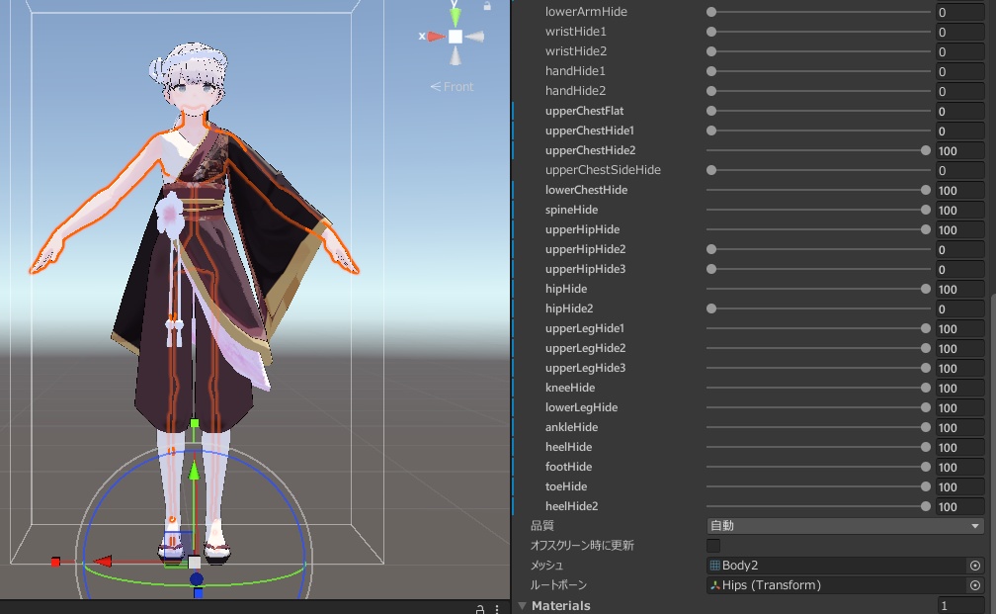Click the ankleHide label
The image size is (996, 614).
(x=571, y=427)
